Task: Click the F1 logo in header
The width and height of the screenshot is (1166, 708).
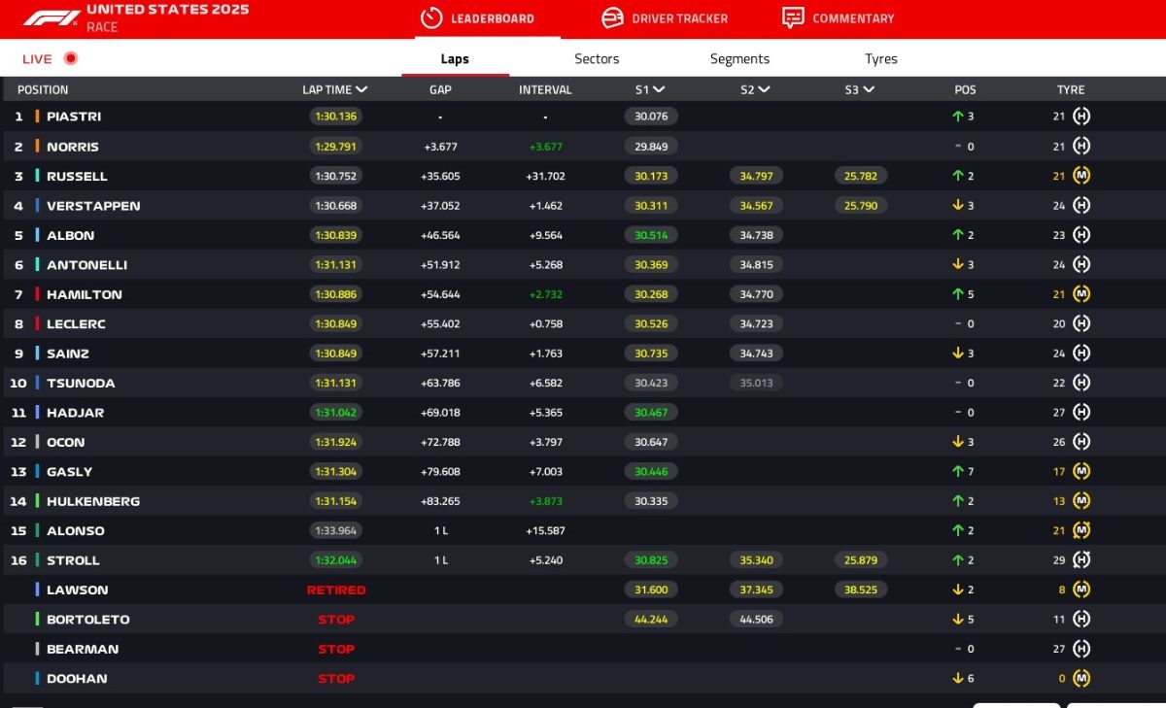Action: [x=51, y=18]
